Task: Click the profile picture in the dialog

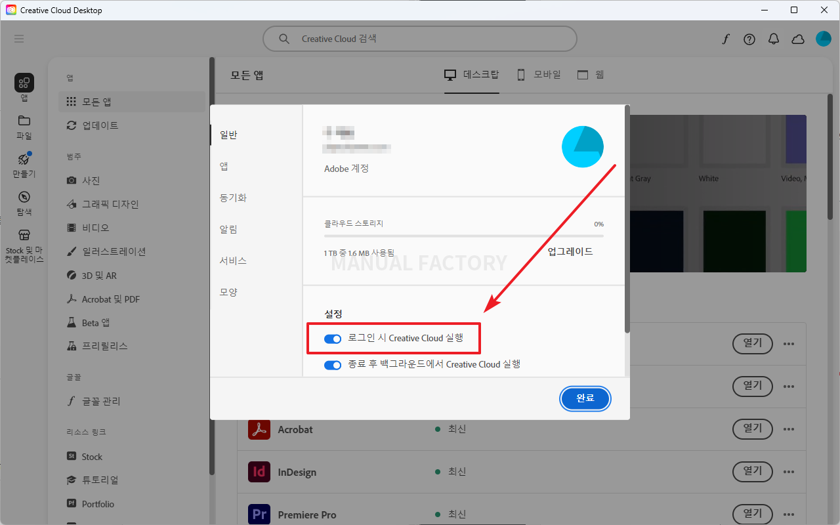Action: [583, 146]
